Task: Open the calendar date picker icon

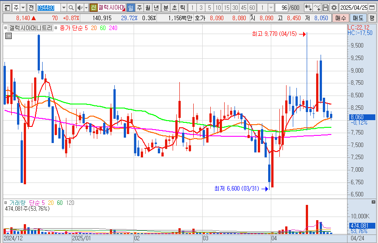Action: point(372,8)
